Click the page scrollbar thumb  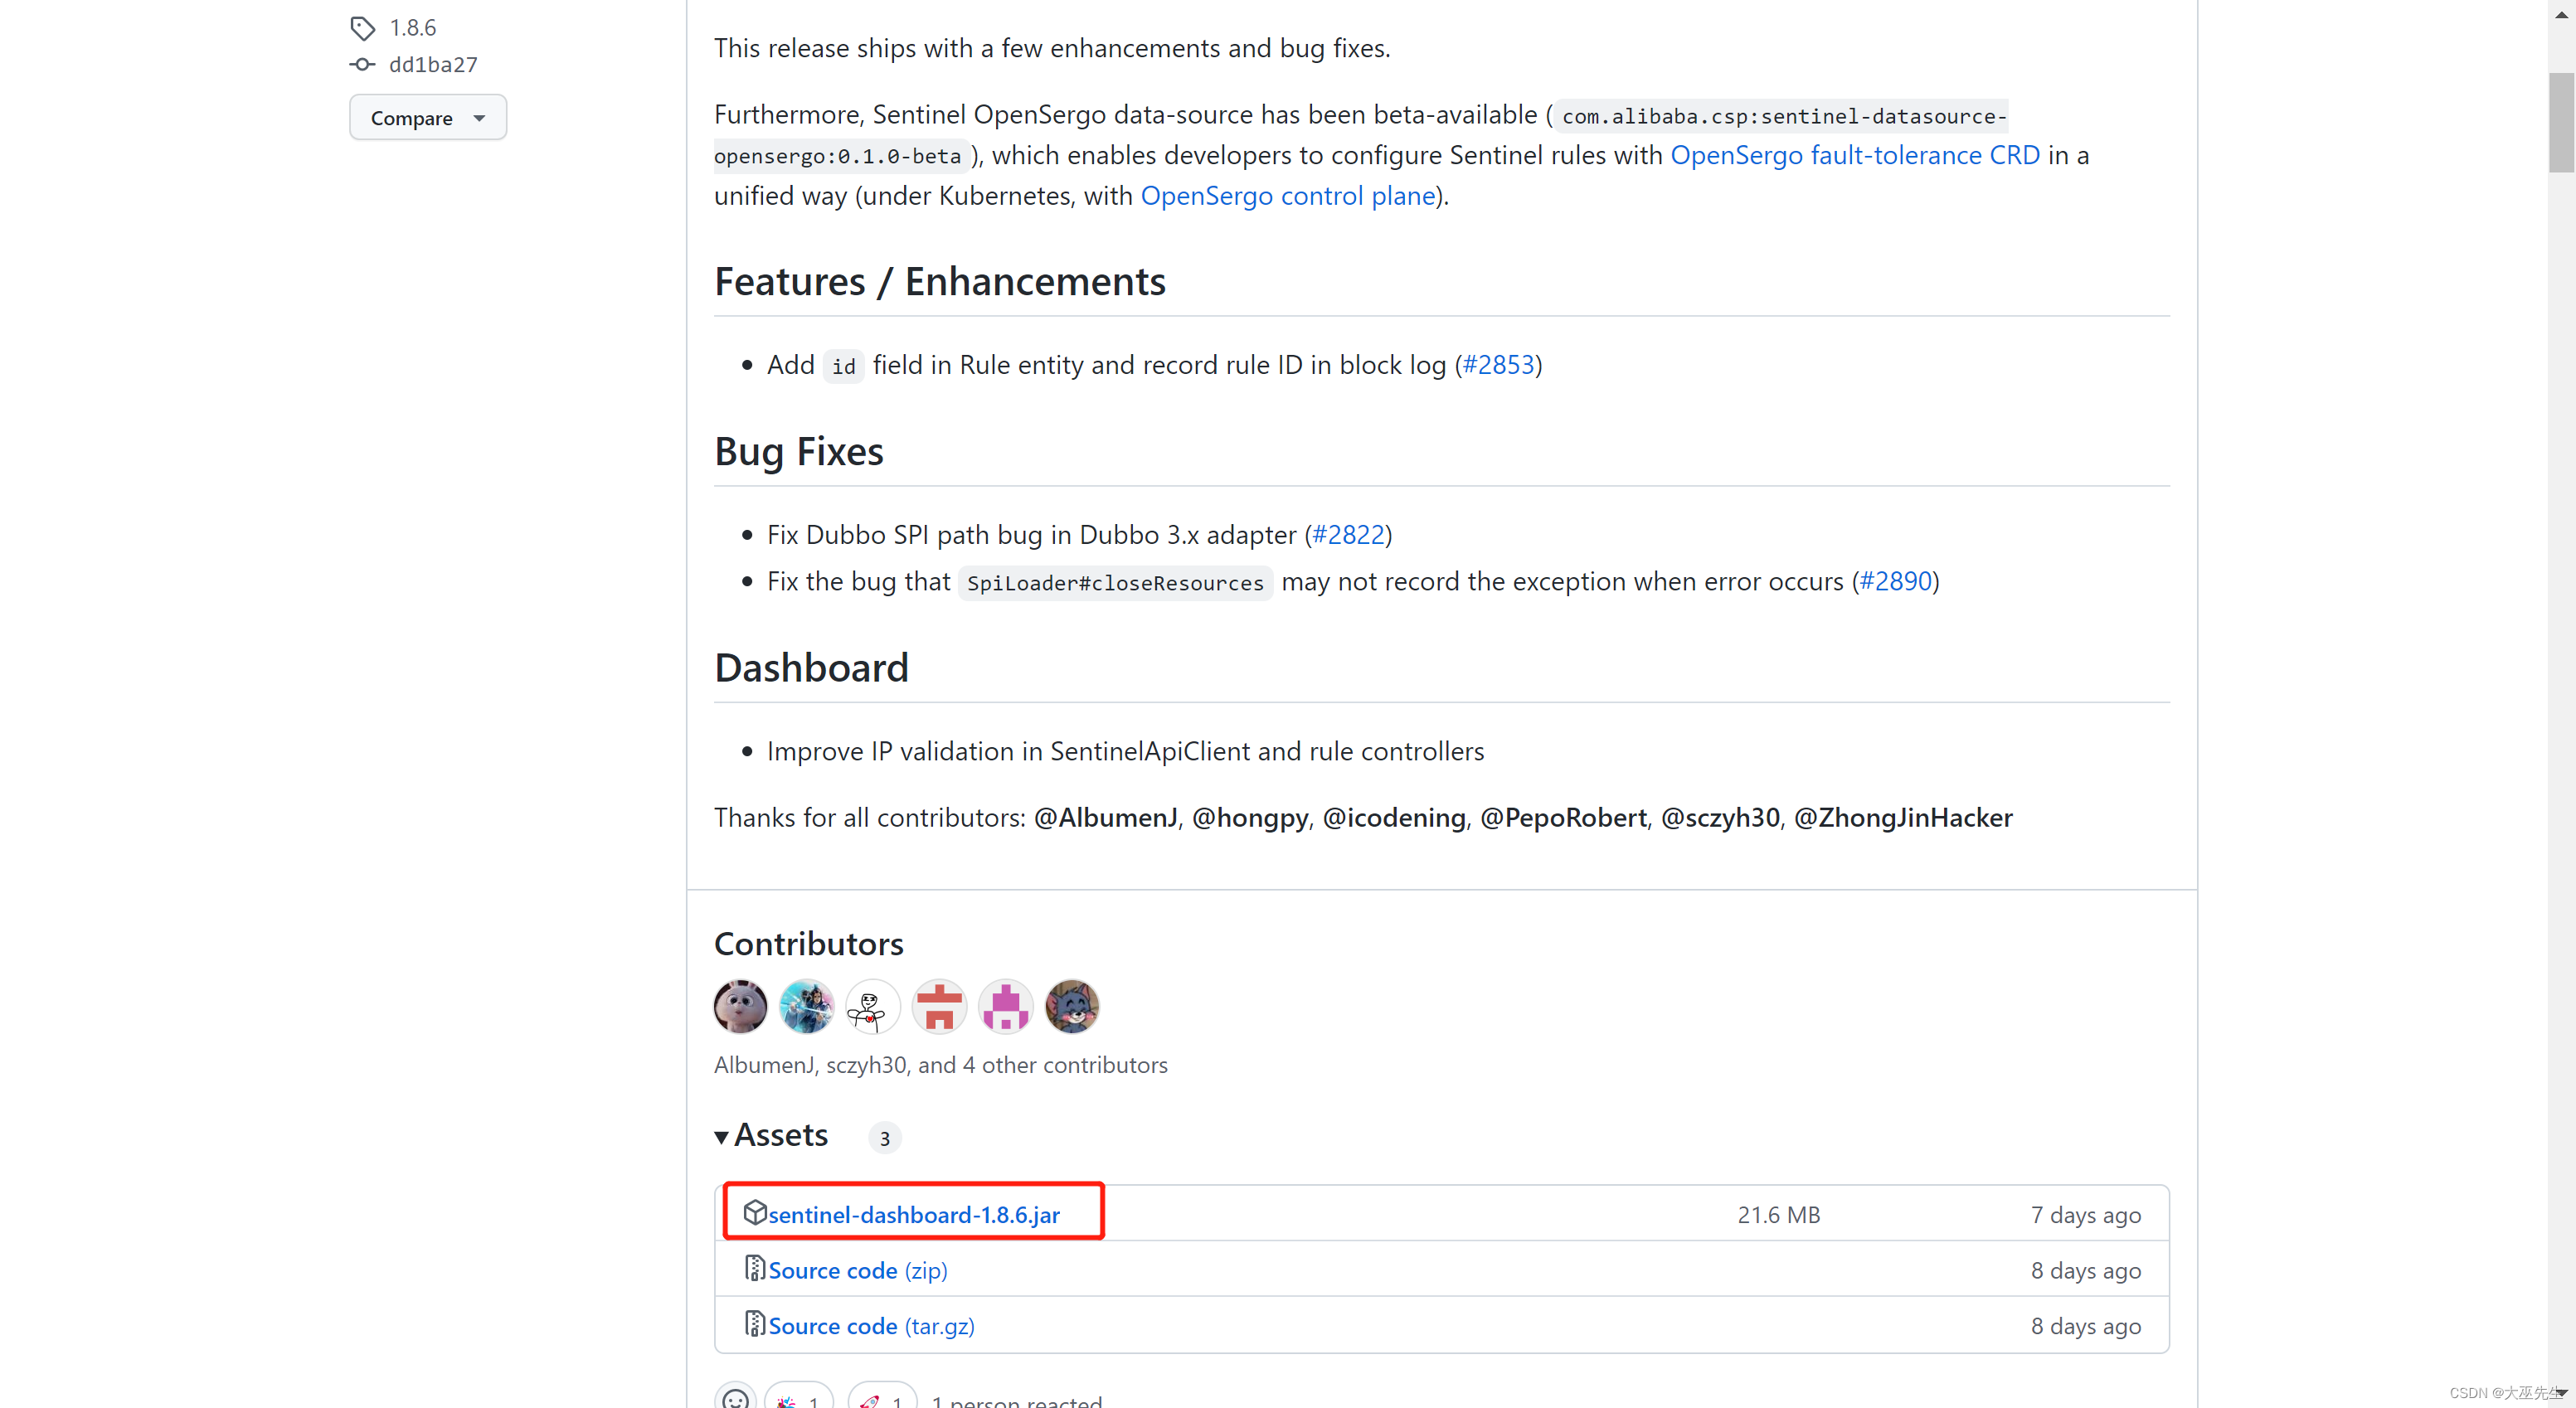pyautogui.click(x=2561, y=122)
